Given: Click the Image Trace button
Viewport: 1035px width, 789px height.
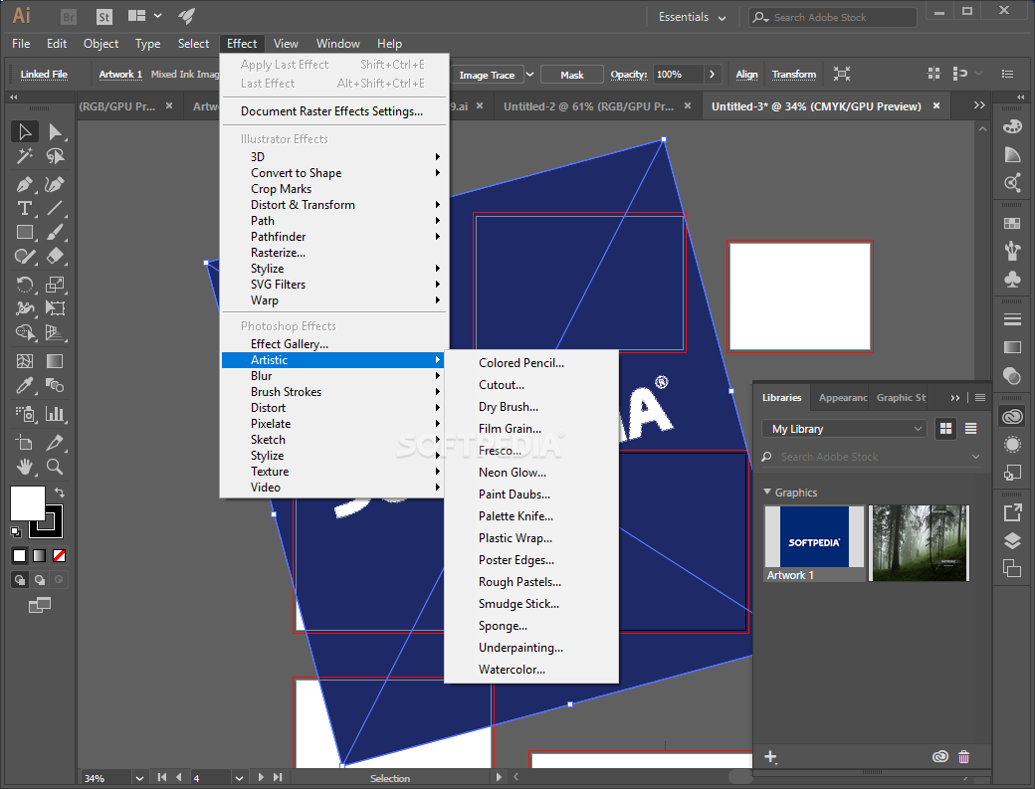Looking at the screenshot, I should [487, 75].
